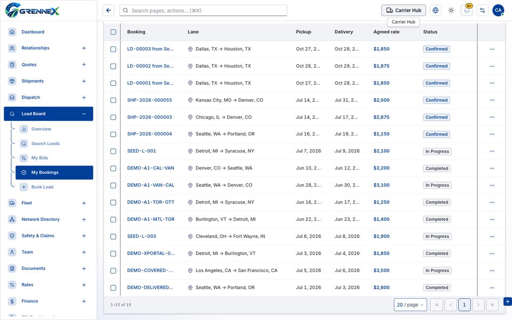Expand the Fleet sidebar section
Viewport: 512px width, 320px height.
click(84, 203)
